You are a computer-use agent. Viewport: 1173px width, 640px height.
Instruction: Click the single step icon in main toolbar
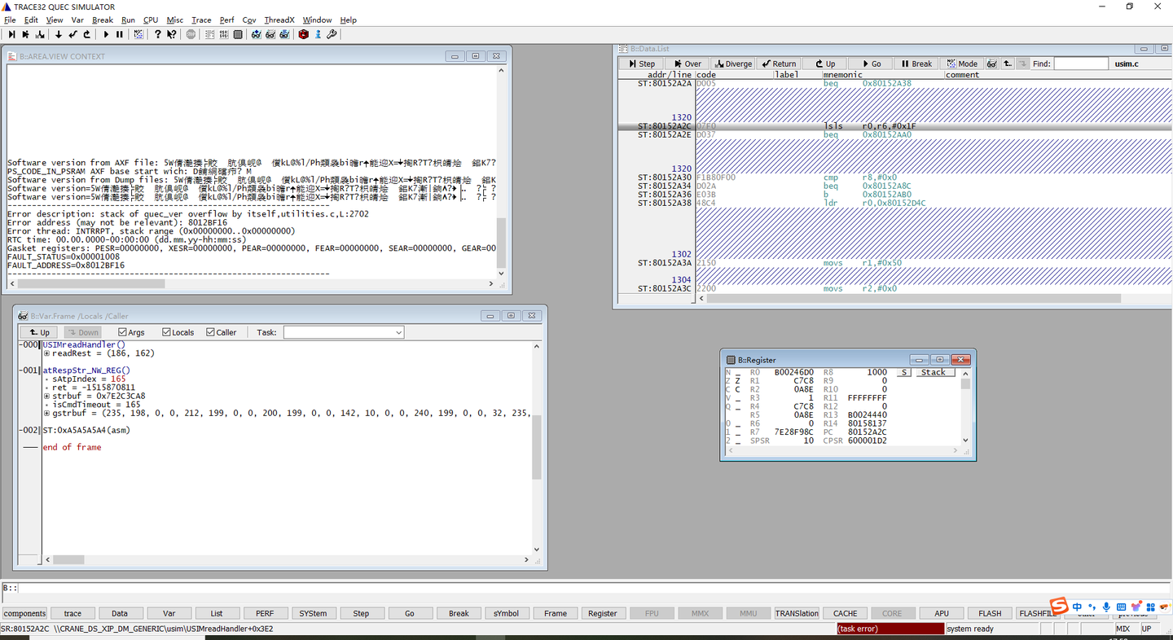(11, 34)
